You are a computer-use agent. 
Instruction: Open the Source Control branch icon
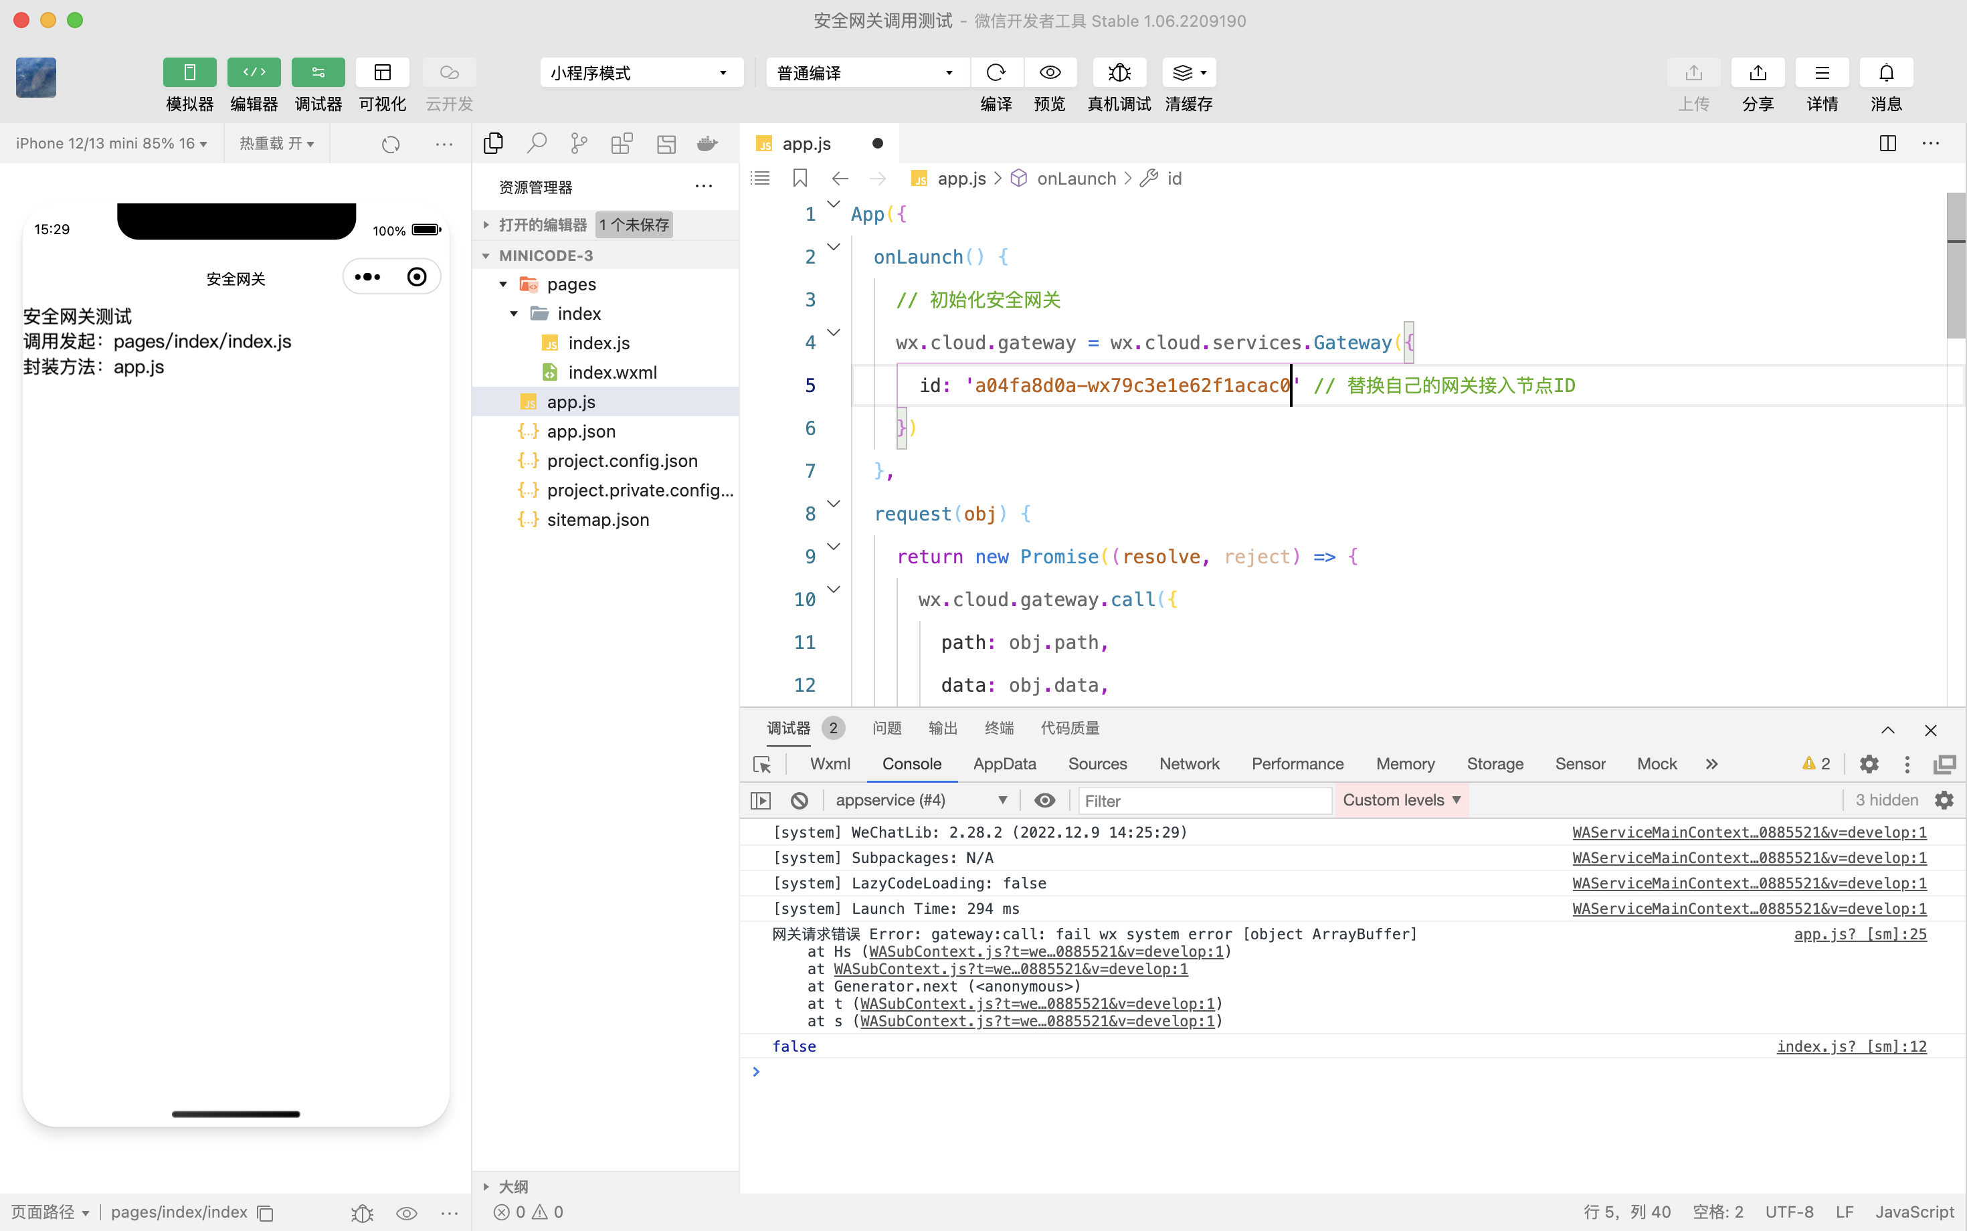click(579, 144)
